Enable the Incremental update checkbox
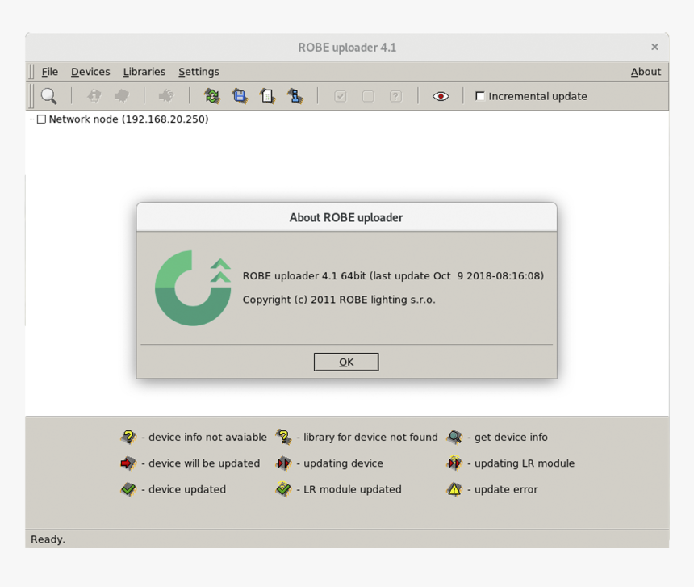 [479, 95]
